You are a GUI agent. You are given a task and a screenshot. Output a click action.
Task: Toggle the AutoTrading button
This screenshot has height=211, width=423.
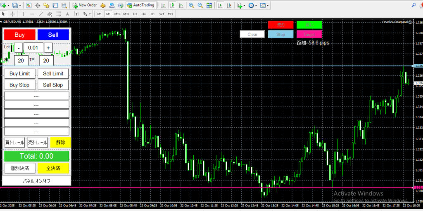(140, 5)
